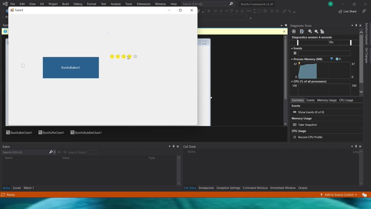Click Zoom Out in Diagnostic Tools
The height and width of the screenshot is (209, 371).
[316, 31]
